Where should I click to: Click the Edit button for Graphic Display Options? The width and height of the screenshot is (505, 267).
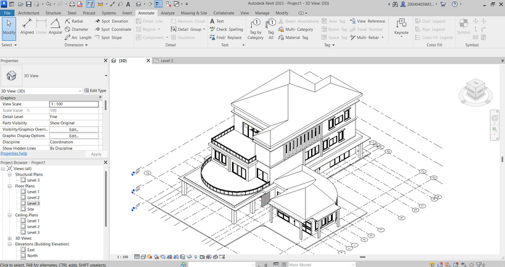click(x=73, y=135)
